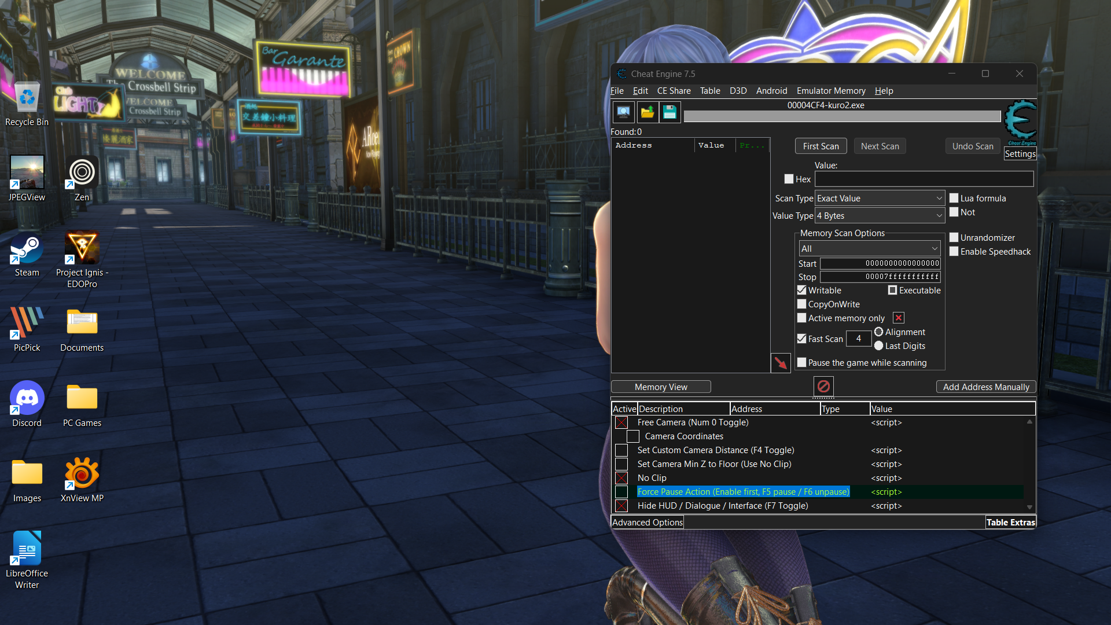The height and width of the screenshot is (625, 1111).
Task: Open the Scan Type dropdown
Action: (880, 198)
